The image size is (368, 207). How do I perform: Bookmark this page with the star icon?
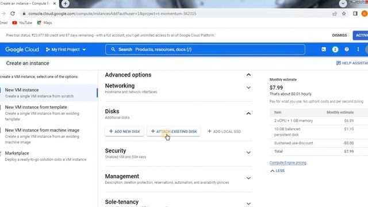tap(344, 14)
